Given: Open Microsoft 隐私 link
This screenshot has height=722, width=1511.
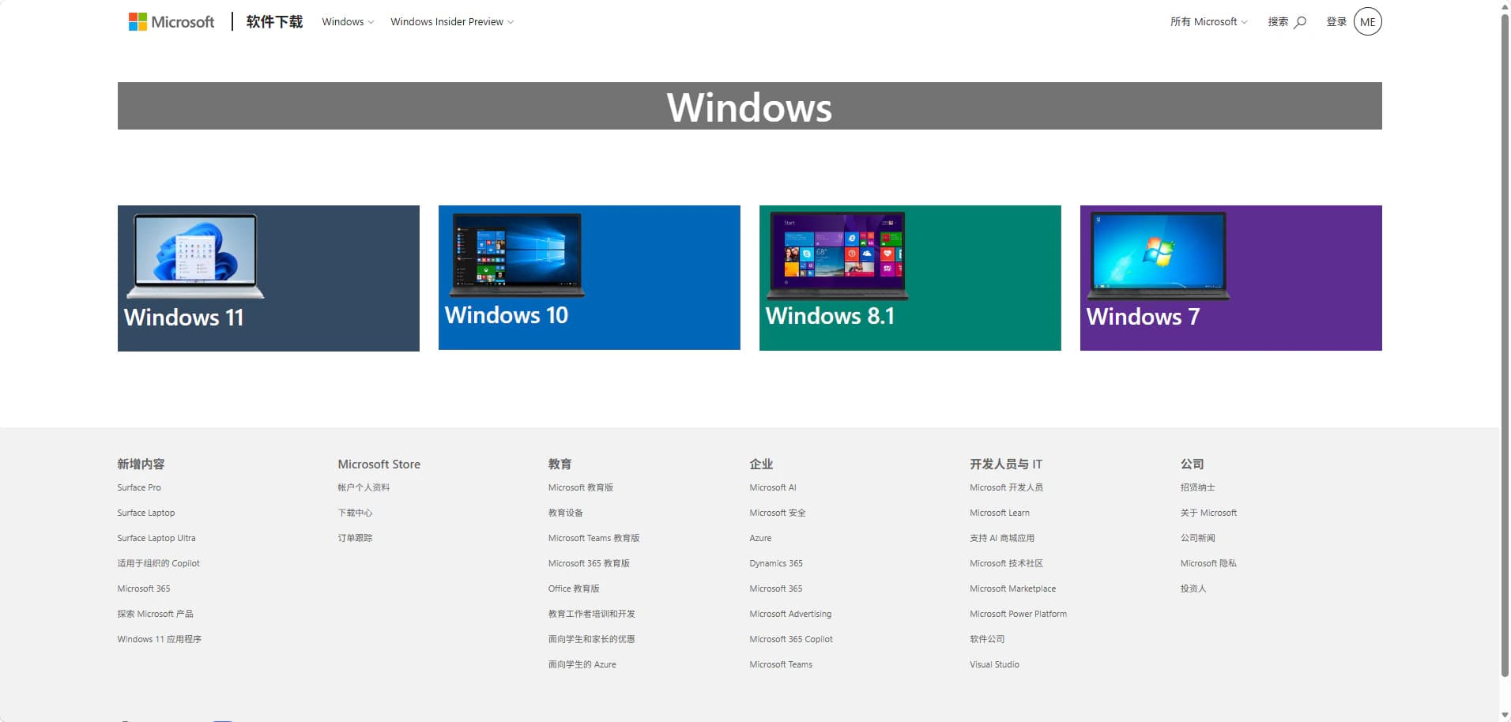Looking at the screenshot, I should pos(1208,563).
